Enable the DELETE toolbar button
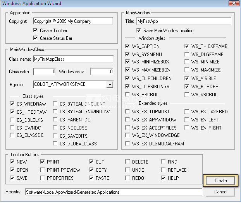Screen dimensions: 241x203 tap(127, 162)
